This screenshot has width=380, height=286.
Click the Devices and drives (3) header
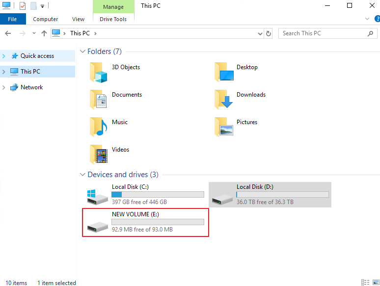pos(123,174)
